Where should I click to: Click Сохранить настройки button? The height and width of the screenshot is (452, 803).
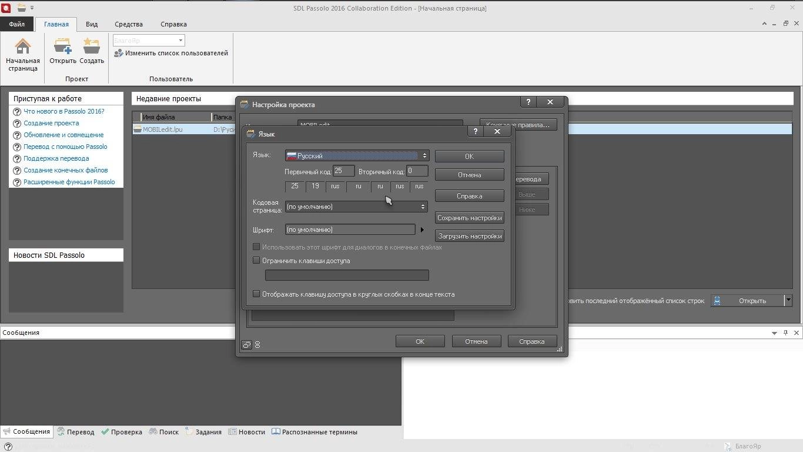(469, 218)
